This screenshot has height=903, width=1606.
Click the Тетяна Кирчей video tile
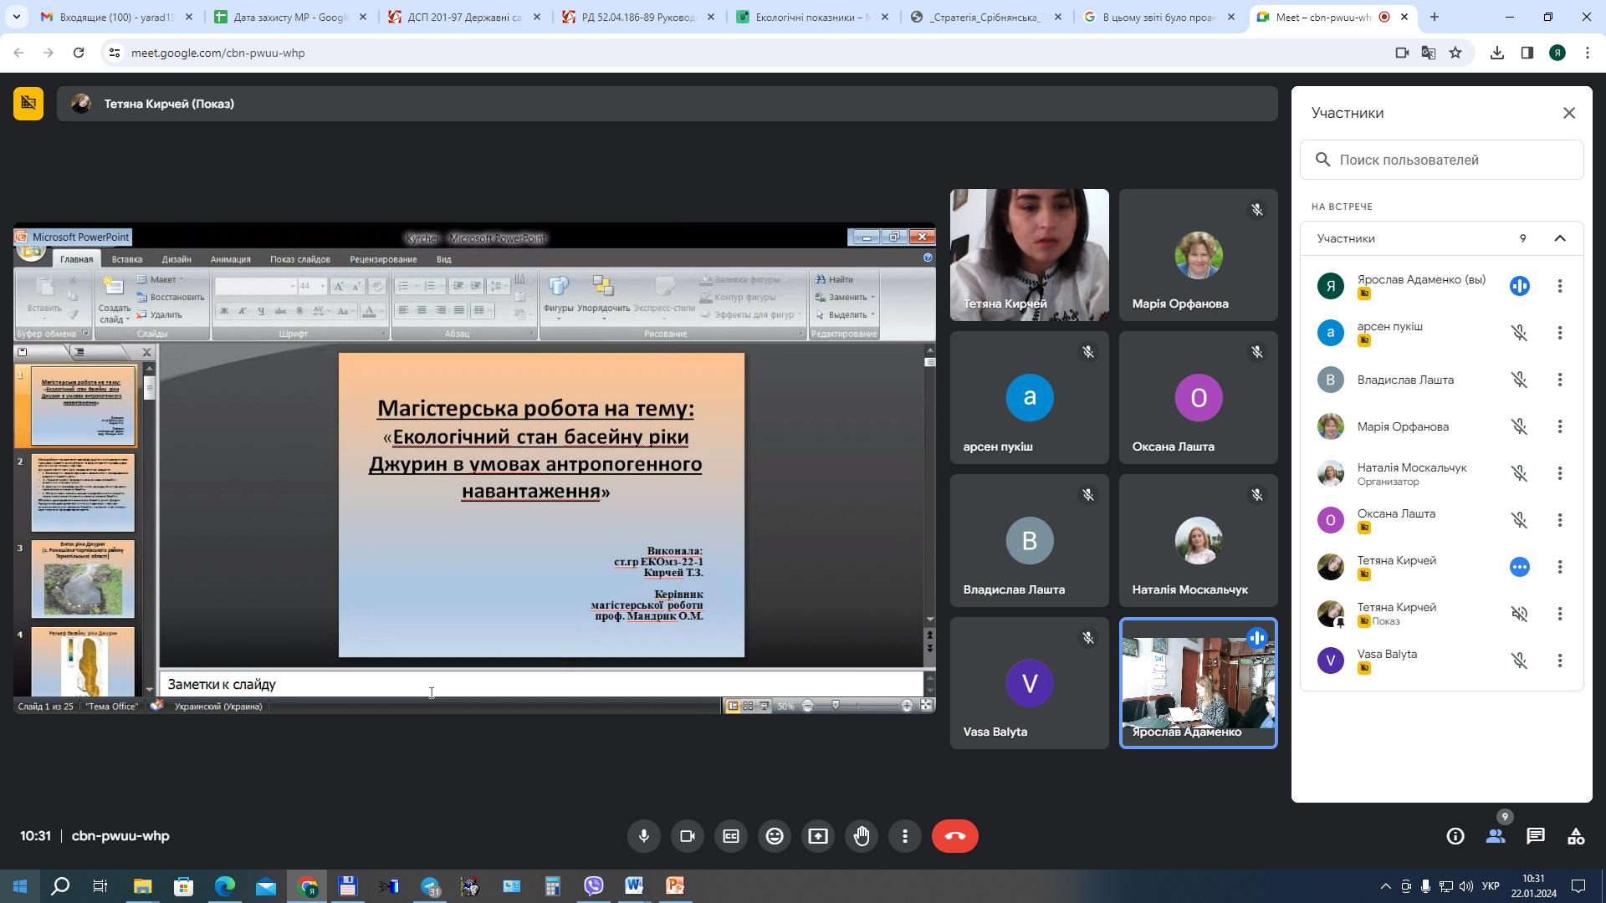(1029, 255)
